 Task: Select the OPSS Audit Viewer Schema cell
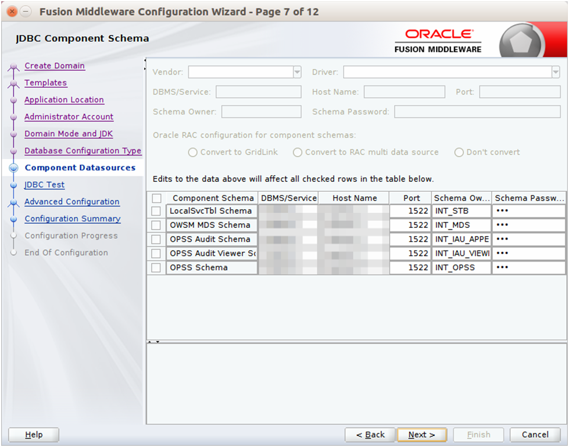tap(212, 253)
